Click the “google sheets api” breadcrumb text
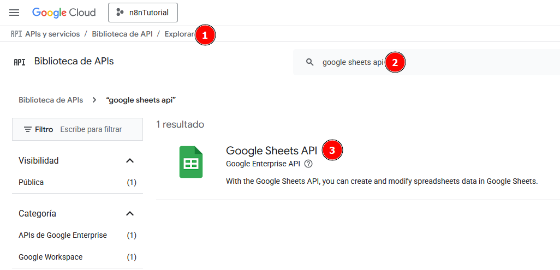Screen dimensions: 560x270 (141, 100)
